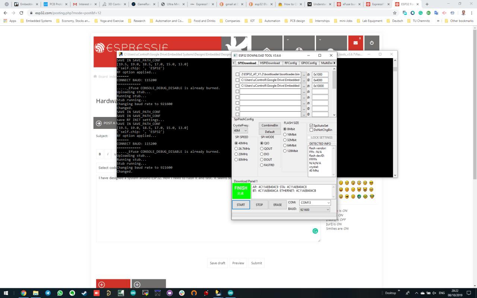
Task: Click the ERASE button
Action: pos(278,205)
